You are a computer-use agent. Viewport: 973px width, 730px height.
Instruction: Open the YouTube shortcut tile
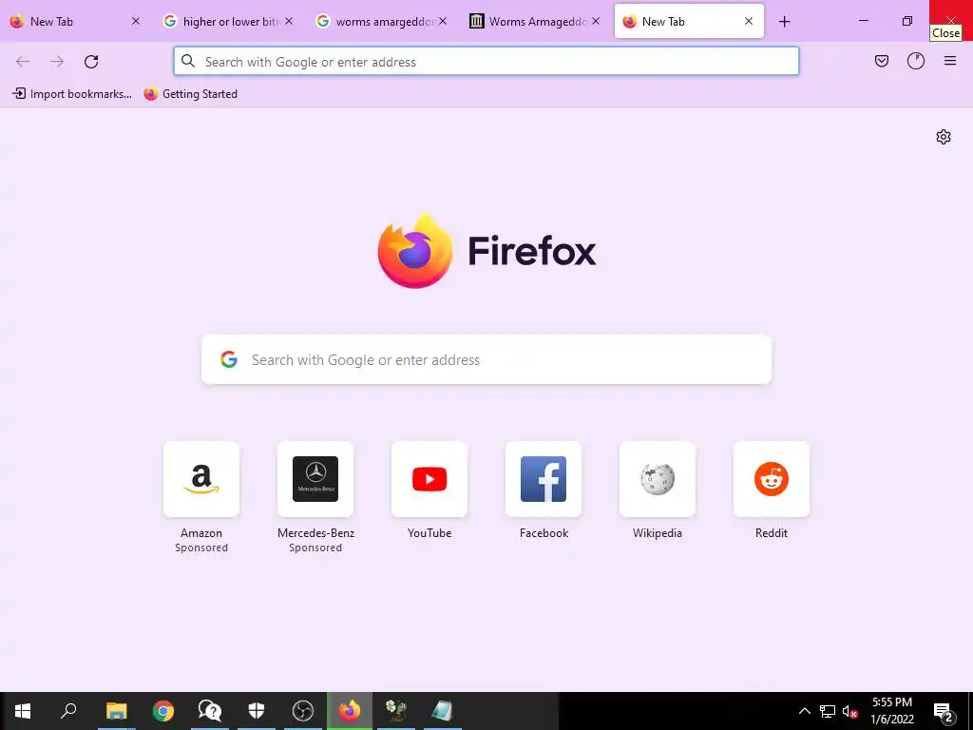click(x=429, y=479)
